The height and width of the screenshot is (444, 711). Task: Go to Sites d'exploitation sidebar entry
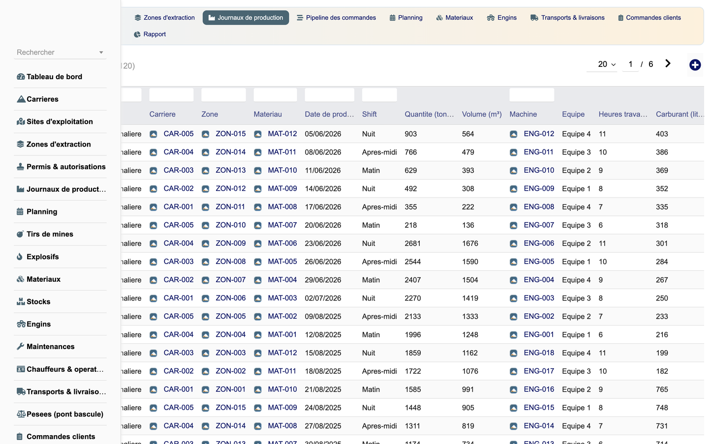point(60,122)
